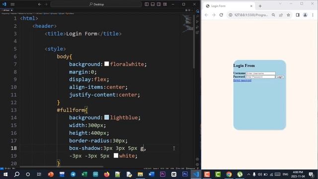
Task: Click the Enter Username field
Action: point(260,73)
